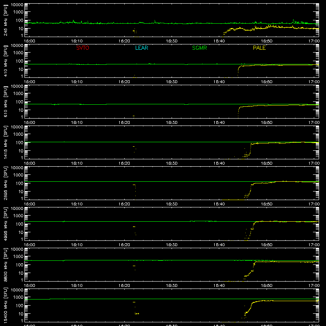
Task: Click the green SGMR station label
Action: (199, 48)
